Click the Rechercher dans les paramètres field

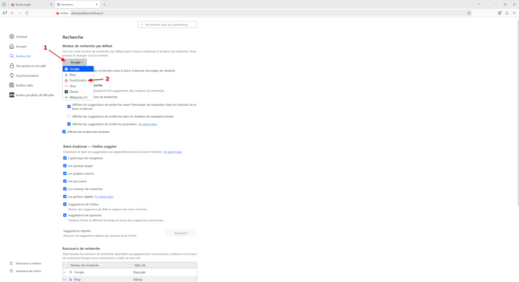[167, 25]
